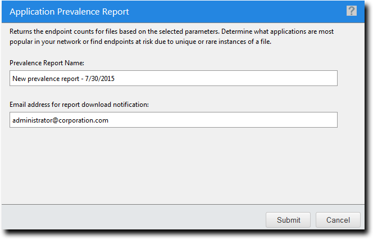Click the "Prevalence Report Name:" label
This screenshot has width=373, height=239.
(47, 64)
